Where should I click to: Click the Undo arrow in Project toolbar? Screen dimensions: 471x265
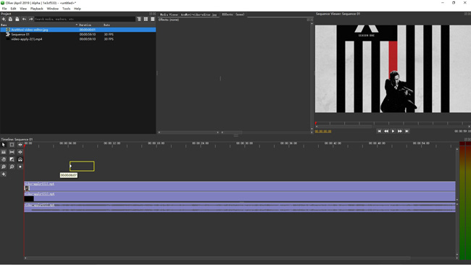(24, 19)
